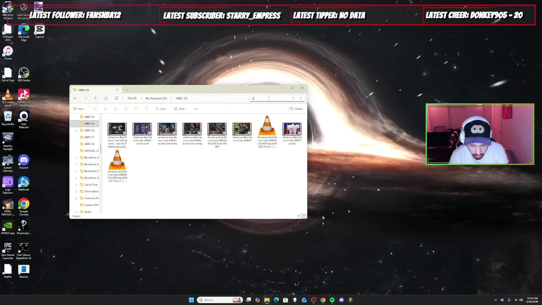Expand the ABDC S6 folder node
This screenshot has height=305, width=542.
click(x=77, y=130)
